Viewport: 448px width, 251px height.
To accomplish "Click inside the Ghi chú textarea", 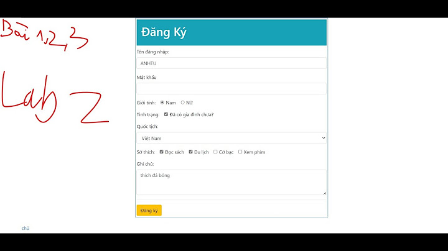I will coord(231,182).
